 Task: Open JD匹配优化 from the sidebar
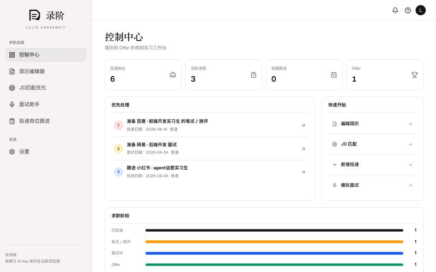pyautogui.click(x=46, y=88)
